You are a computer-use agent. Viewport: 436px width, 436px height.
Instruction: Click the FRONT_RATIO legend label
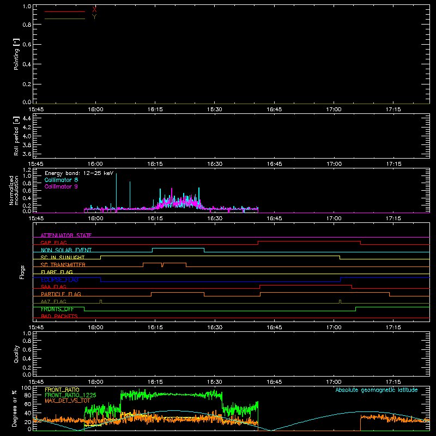click(62, 390)
